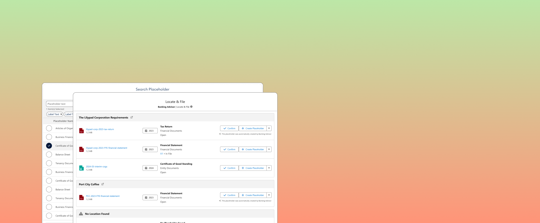Open the lilypad-corp-2023-FYE-financial-statement link

(x=106, y=148)
